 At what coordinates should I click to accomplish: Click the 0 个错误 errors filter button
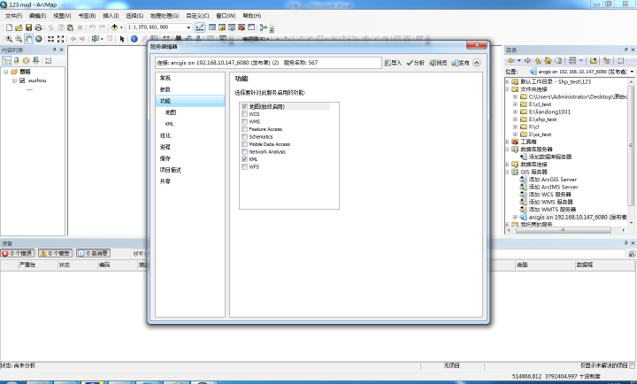coord(18,253)
